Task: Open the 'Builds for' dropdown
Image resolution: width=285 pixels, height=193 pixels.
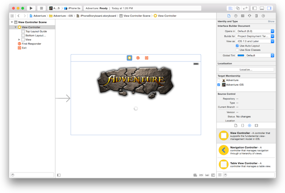Action: 255,36
